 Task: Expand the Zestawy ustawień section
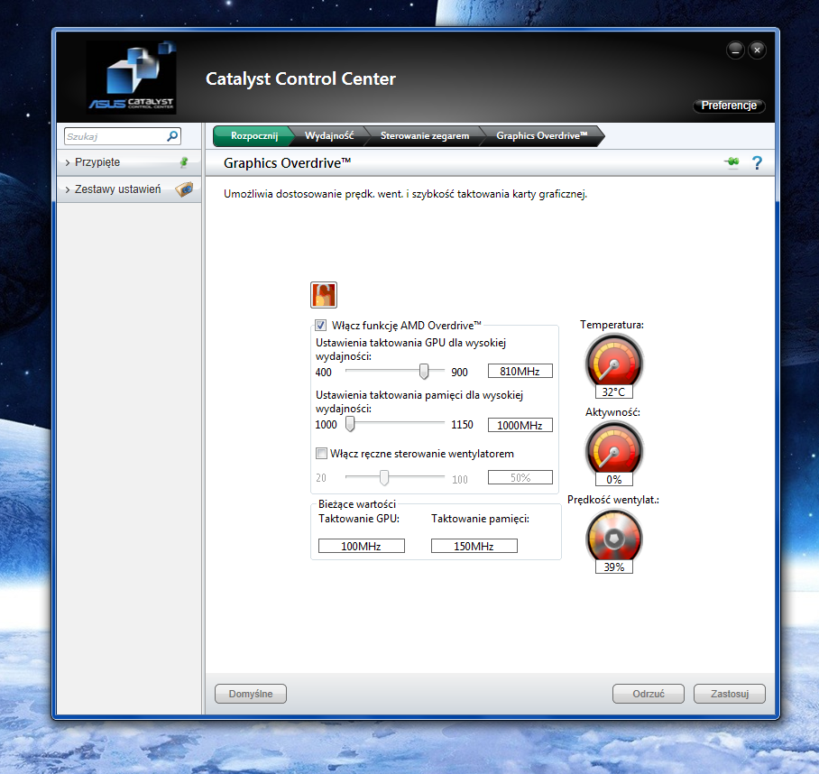129,189
